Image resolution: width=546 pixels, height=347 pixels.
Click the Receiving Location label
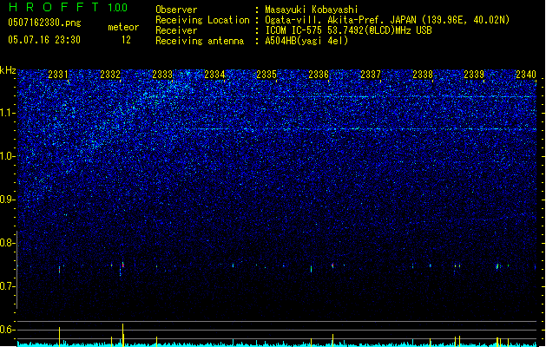click(202, 20)
